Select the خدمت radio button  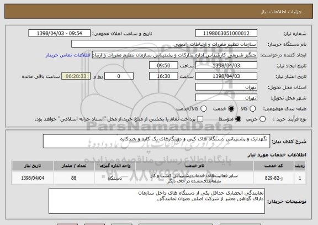click(231, 109)
